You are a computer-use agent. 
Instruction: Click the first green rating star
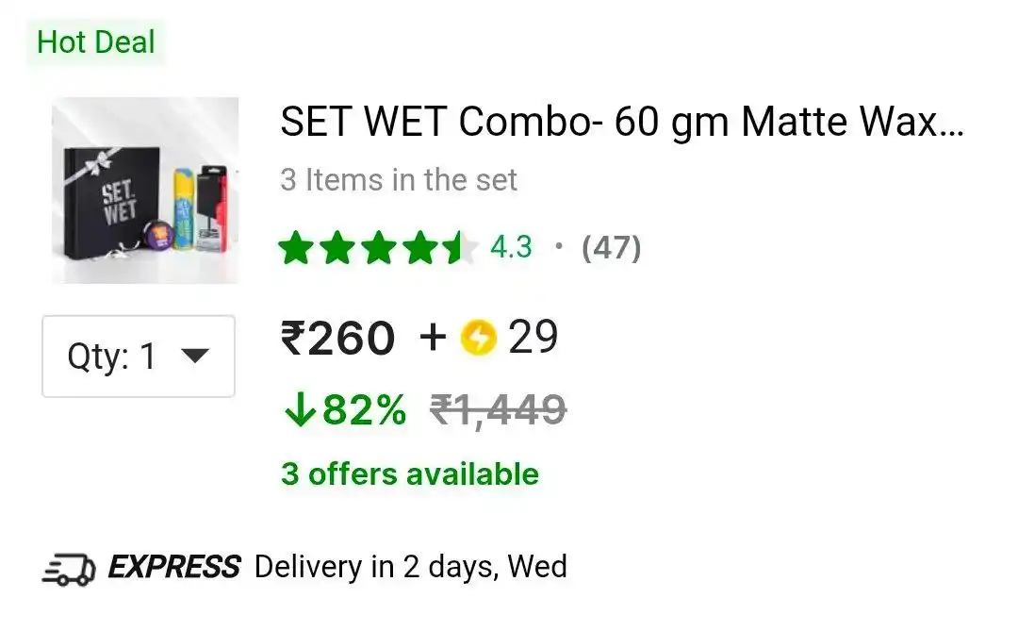click(x=296, y=248)
